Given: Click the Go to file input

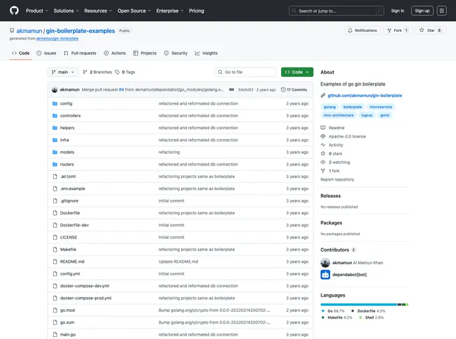Looking at the screenshot, I should (x=246, y=72).
